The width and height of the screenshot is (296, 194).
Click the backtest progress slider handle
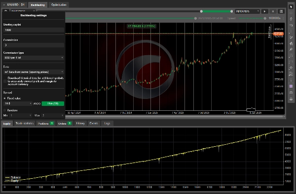(x=195, y=18)
